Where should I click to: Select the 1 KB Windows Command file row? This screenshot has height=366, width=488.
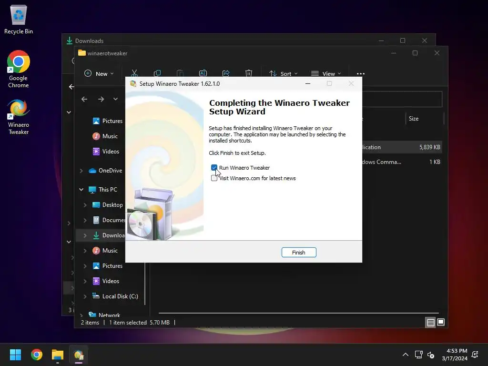402,162
